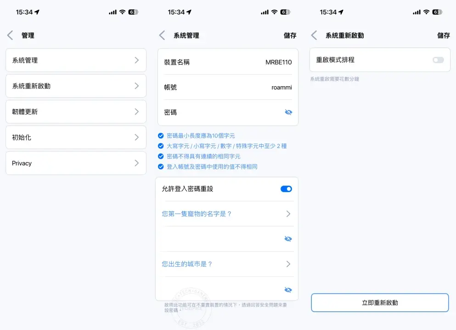The width and height of the screenshot is (456, 330).
Task: Edit 帳號 field roammi
Action: 281,87
